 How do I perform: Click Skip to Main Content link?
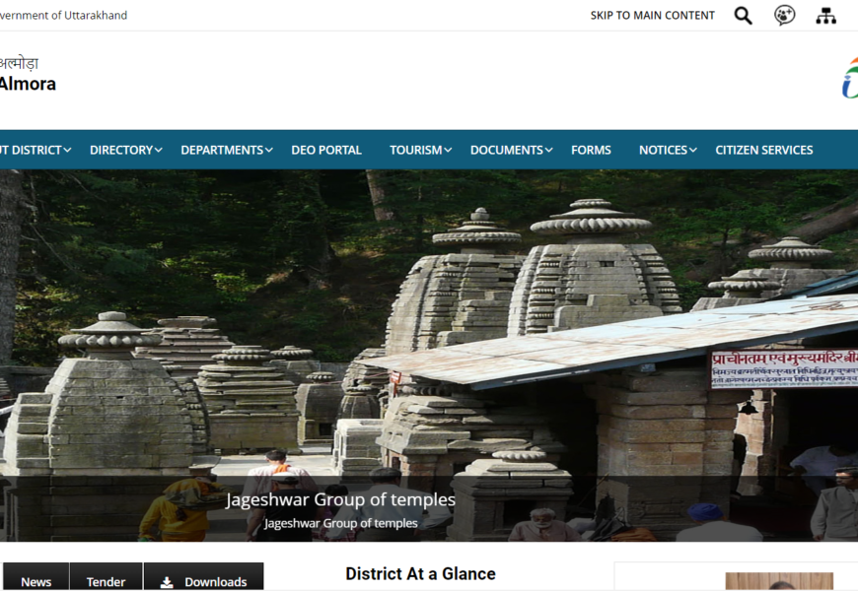(x=652, y=16)
